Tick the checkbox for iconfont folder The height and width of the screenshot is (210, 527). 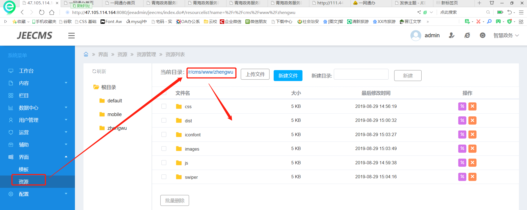point(164,134)
